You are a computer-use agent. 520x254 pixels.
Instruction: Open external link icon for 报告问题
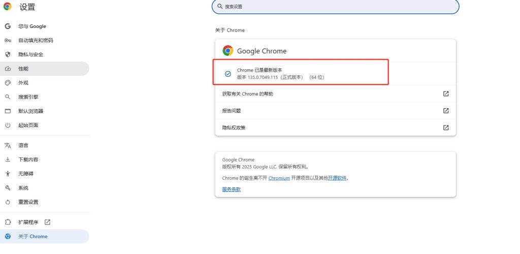point(446,111)
